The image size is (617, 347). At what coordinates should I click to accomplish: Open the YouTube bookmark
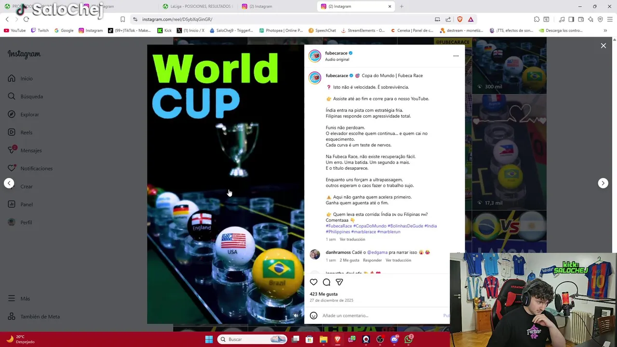(x=14, y=30)
